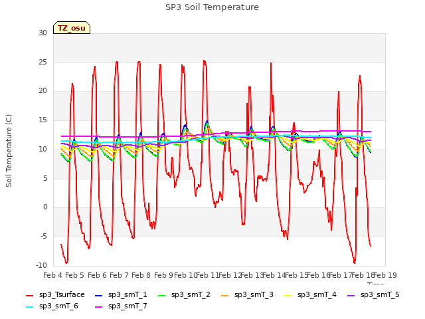The width and height of the screenshot is (425, 319).
Task: Click purple sp3_smT_5 legend color marker
Action: click(x=351, y=295)
